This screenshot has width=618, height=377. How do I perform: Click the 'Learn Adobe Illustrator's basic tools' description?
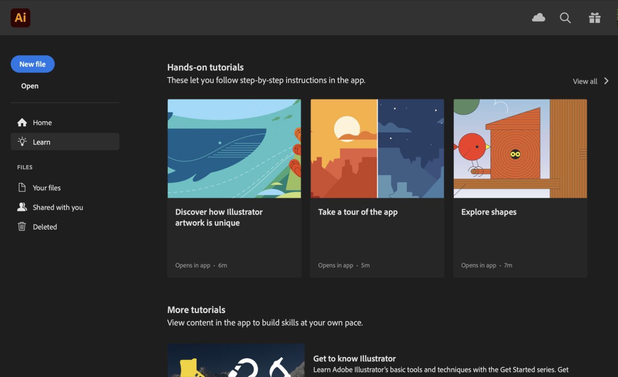pyautogui.click(x=441, y=370)
